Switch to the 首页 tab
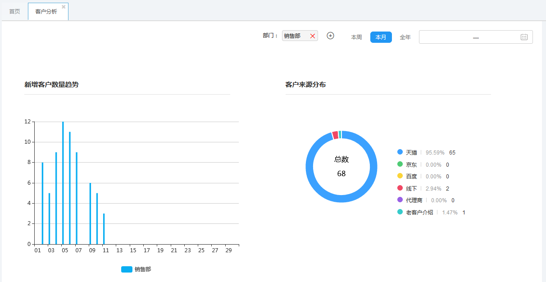Viewport: 546px width, 282px height. click(x=14, y=12)
